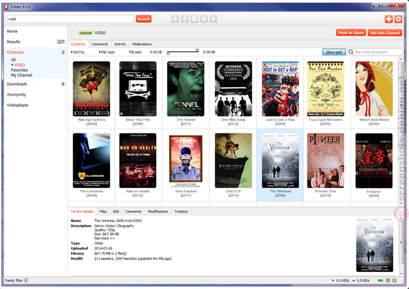Switch to the channel Comments tab

pyautogui.click(x=100, y=44)
